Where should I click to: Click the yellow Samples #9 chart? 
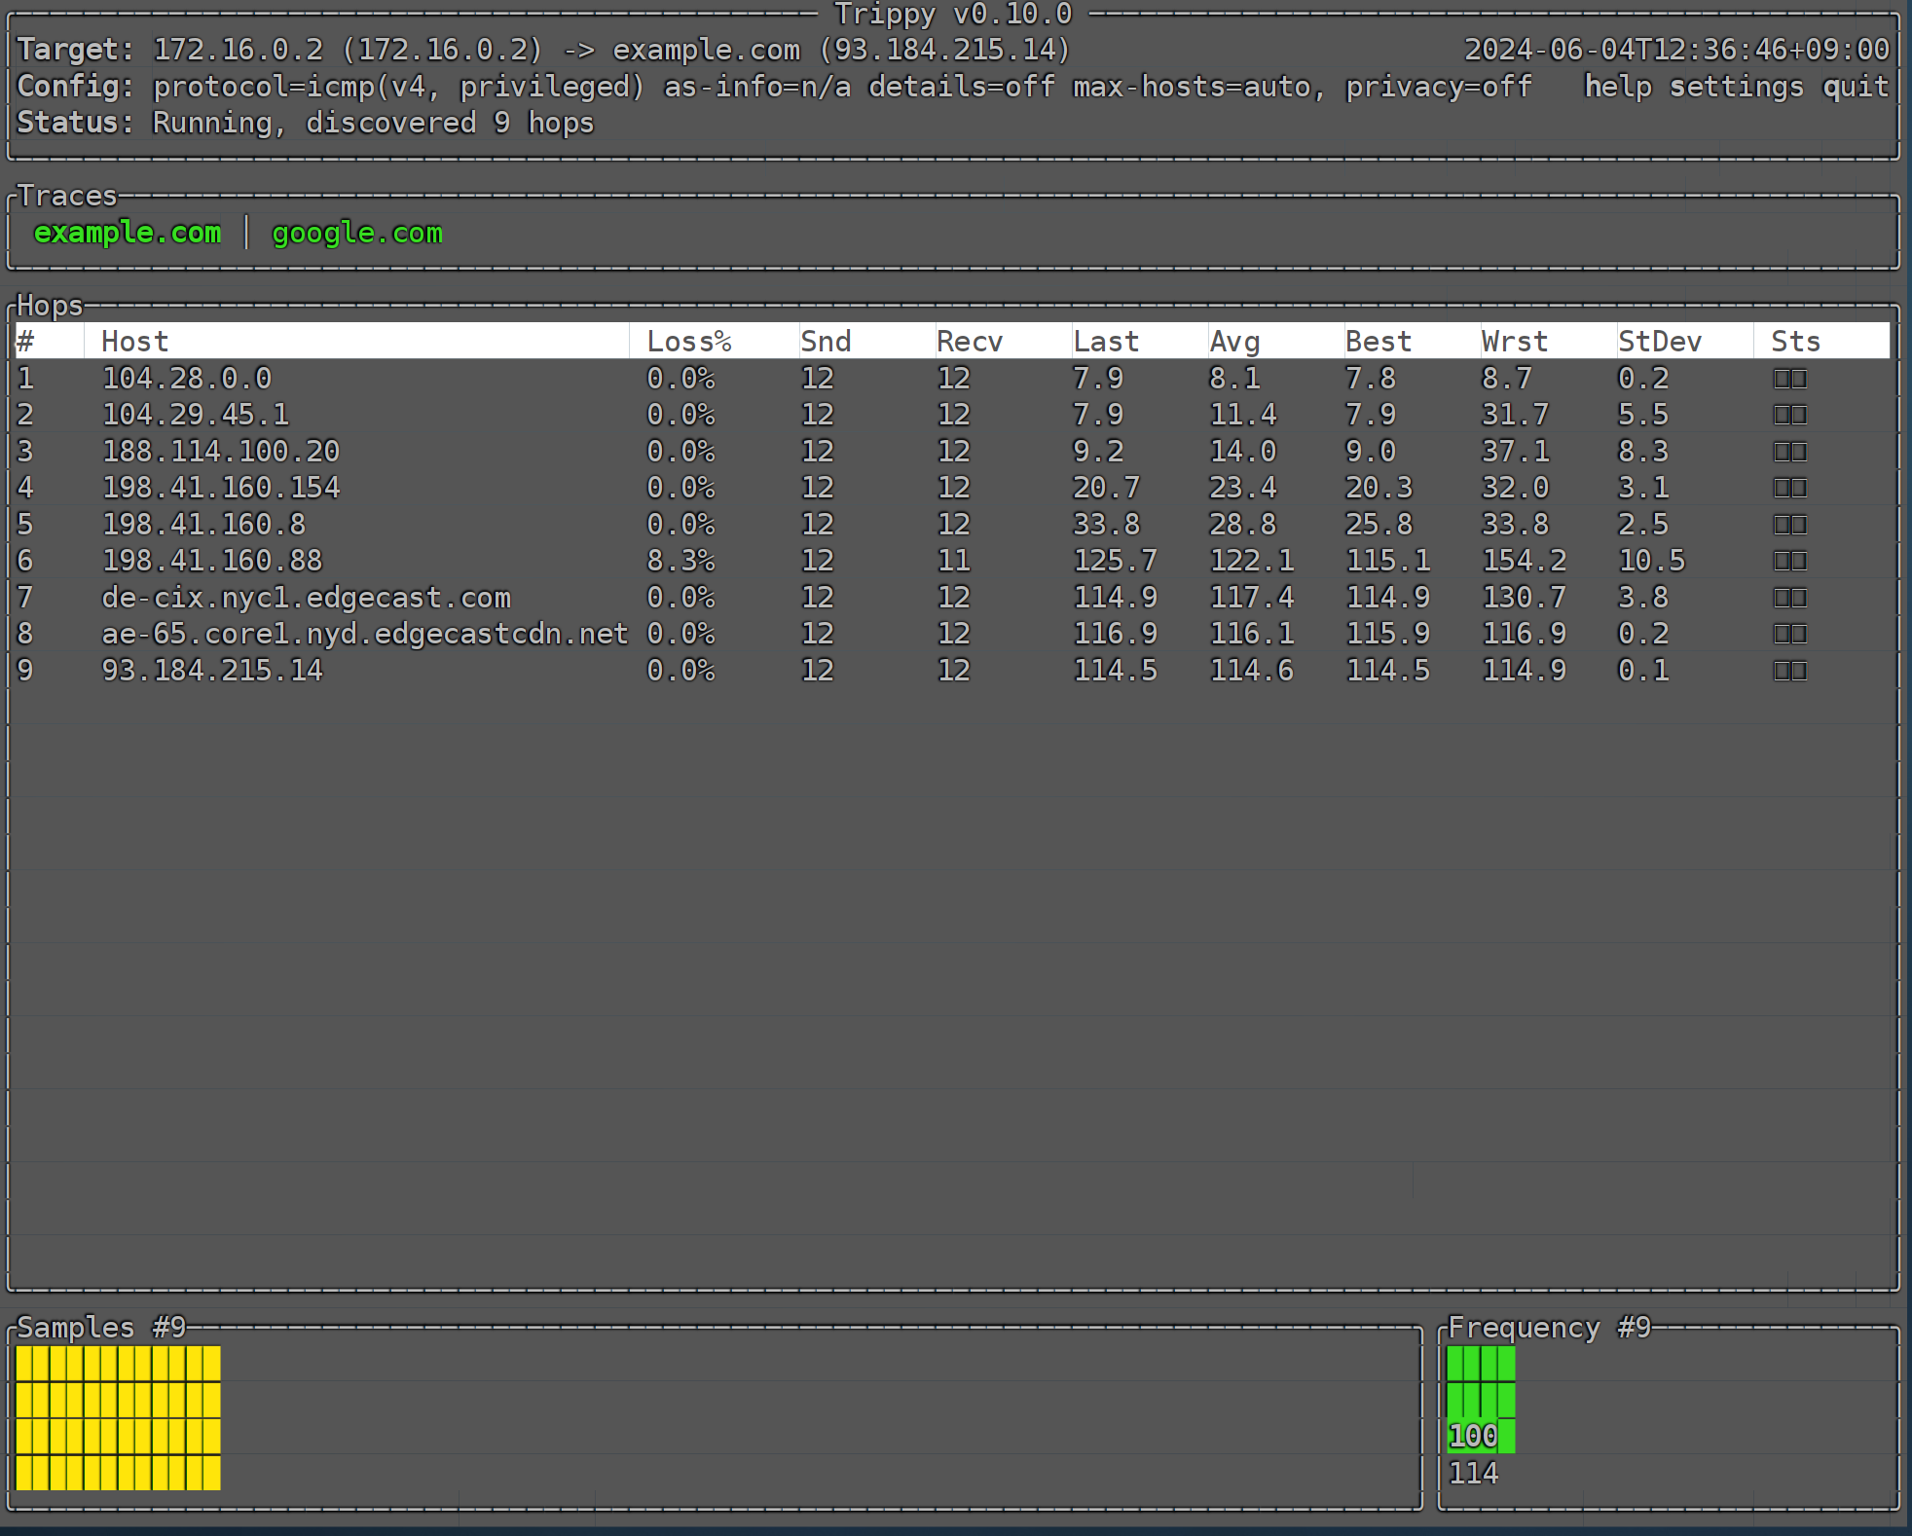pyautogui.click(x=118, y=1417)
